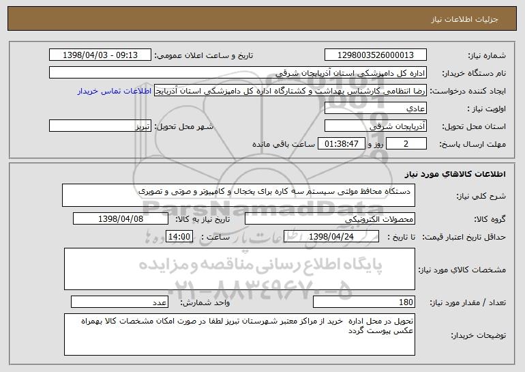Viewport: 525px width, 372px height.
Task: Click the شماره نیاز field 1298003526000013
Action: 375,55
